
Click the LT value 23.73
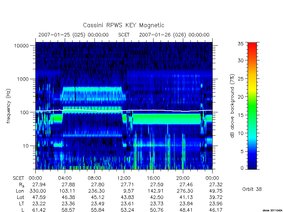[x=157, y=204]
